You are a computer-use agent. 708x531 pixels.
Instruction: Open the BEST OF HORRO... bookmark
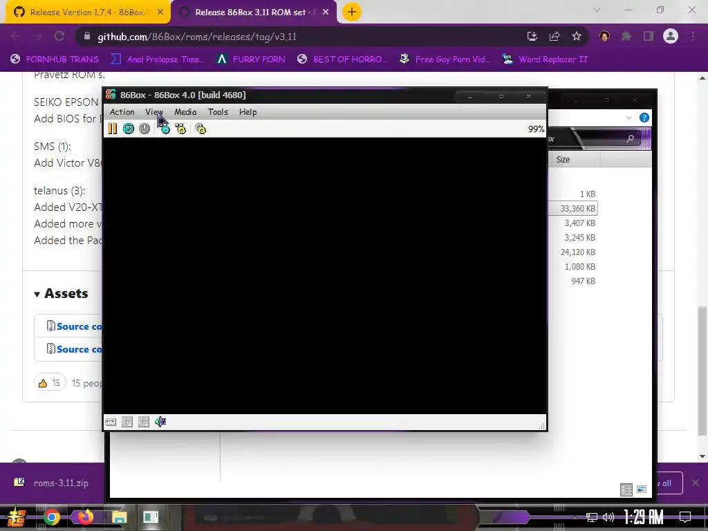pos(342,59)
